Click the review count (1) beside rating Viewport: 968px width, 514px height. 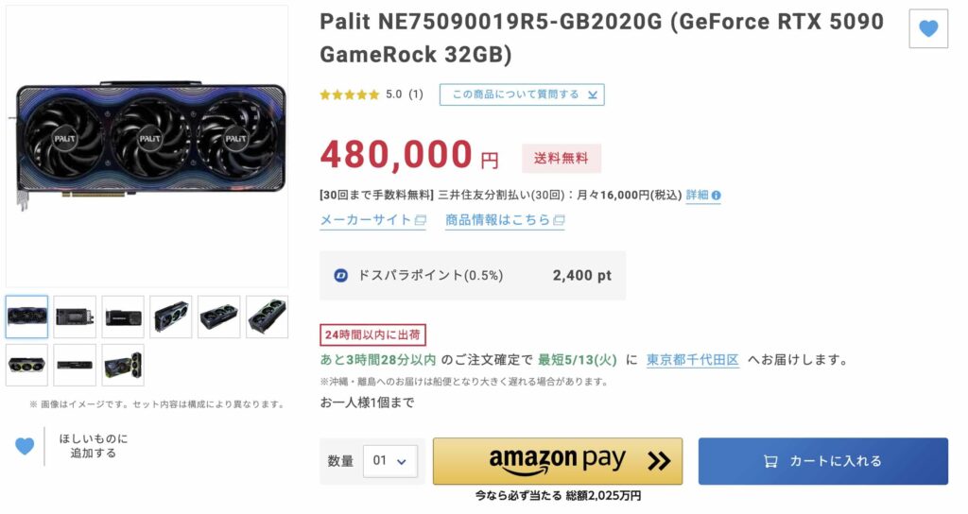point(416,94)
